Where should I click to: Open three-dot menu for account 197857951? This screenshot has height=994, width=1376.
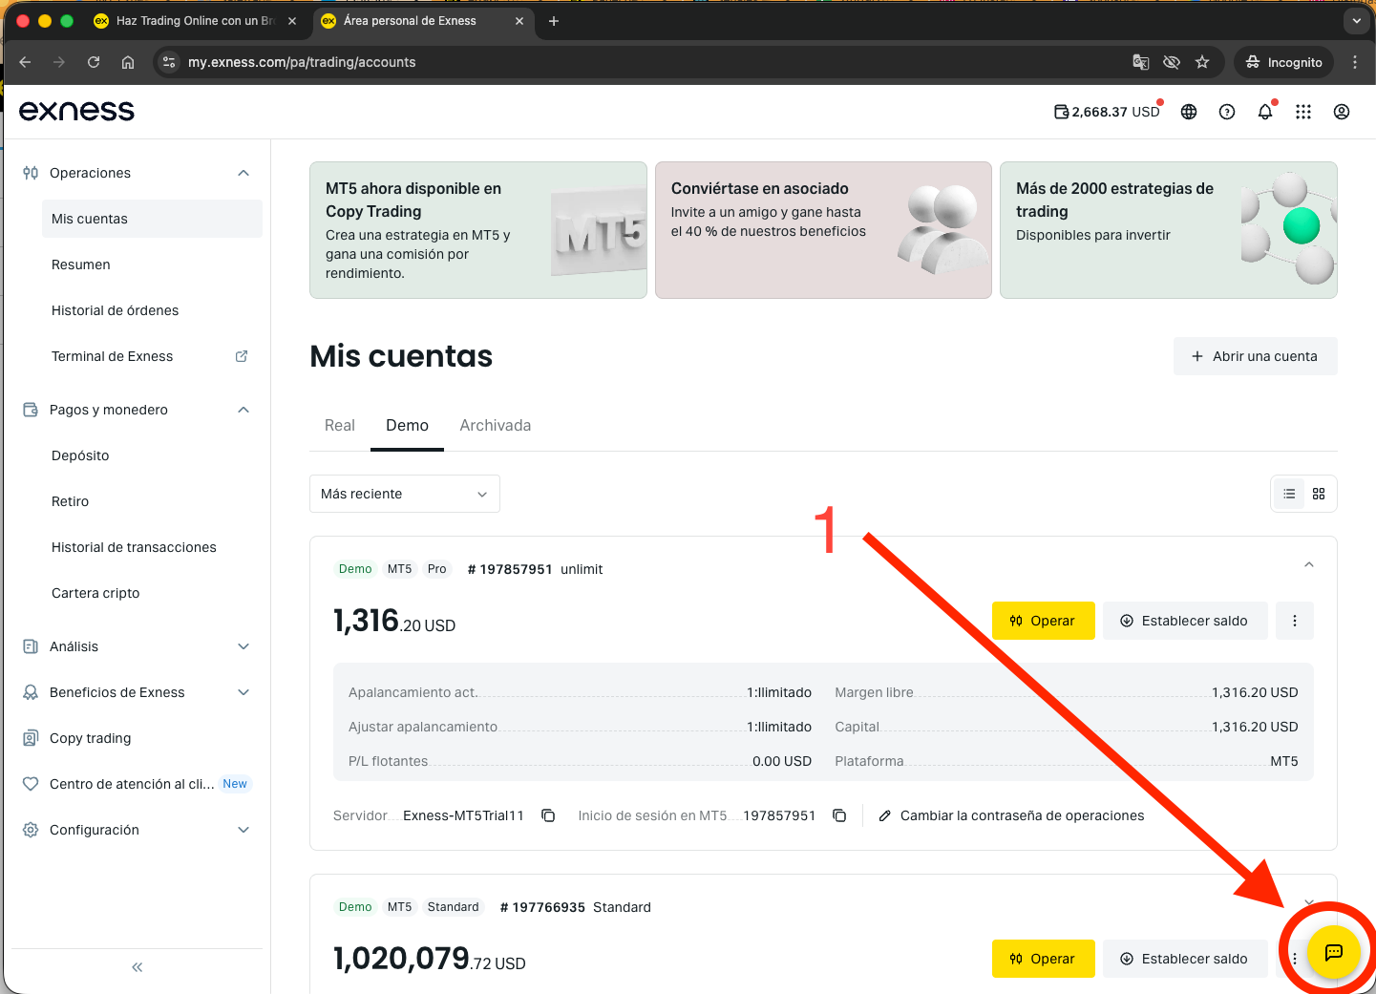[1295, 621]
